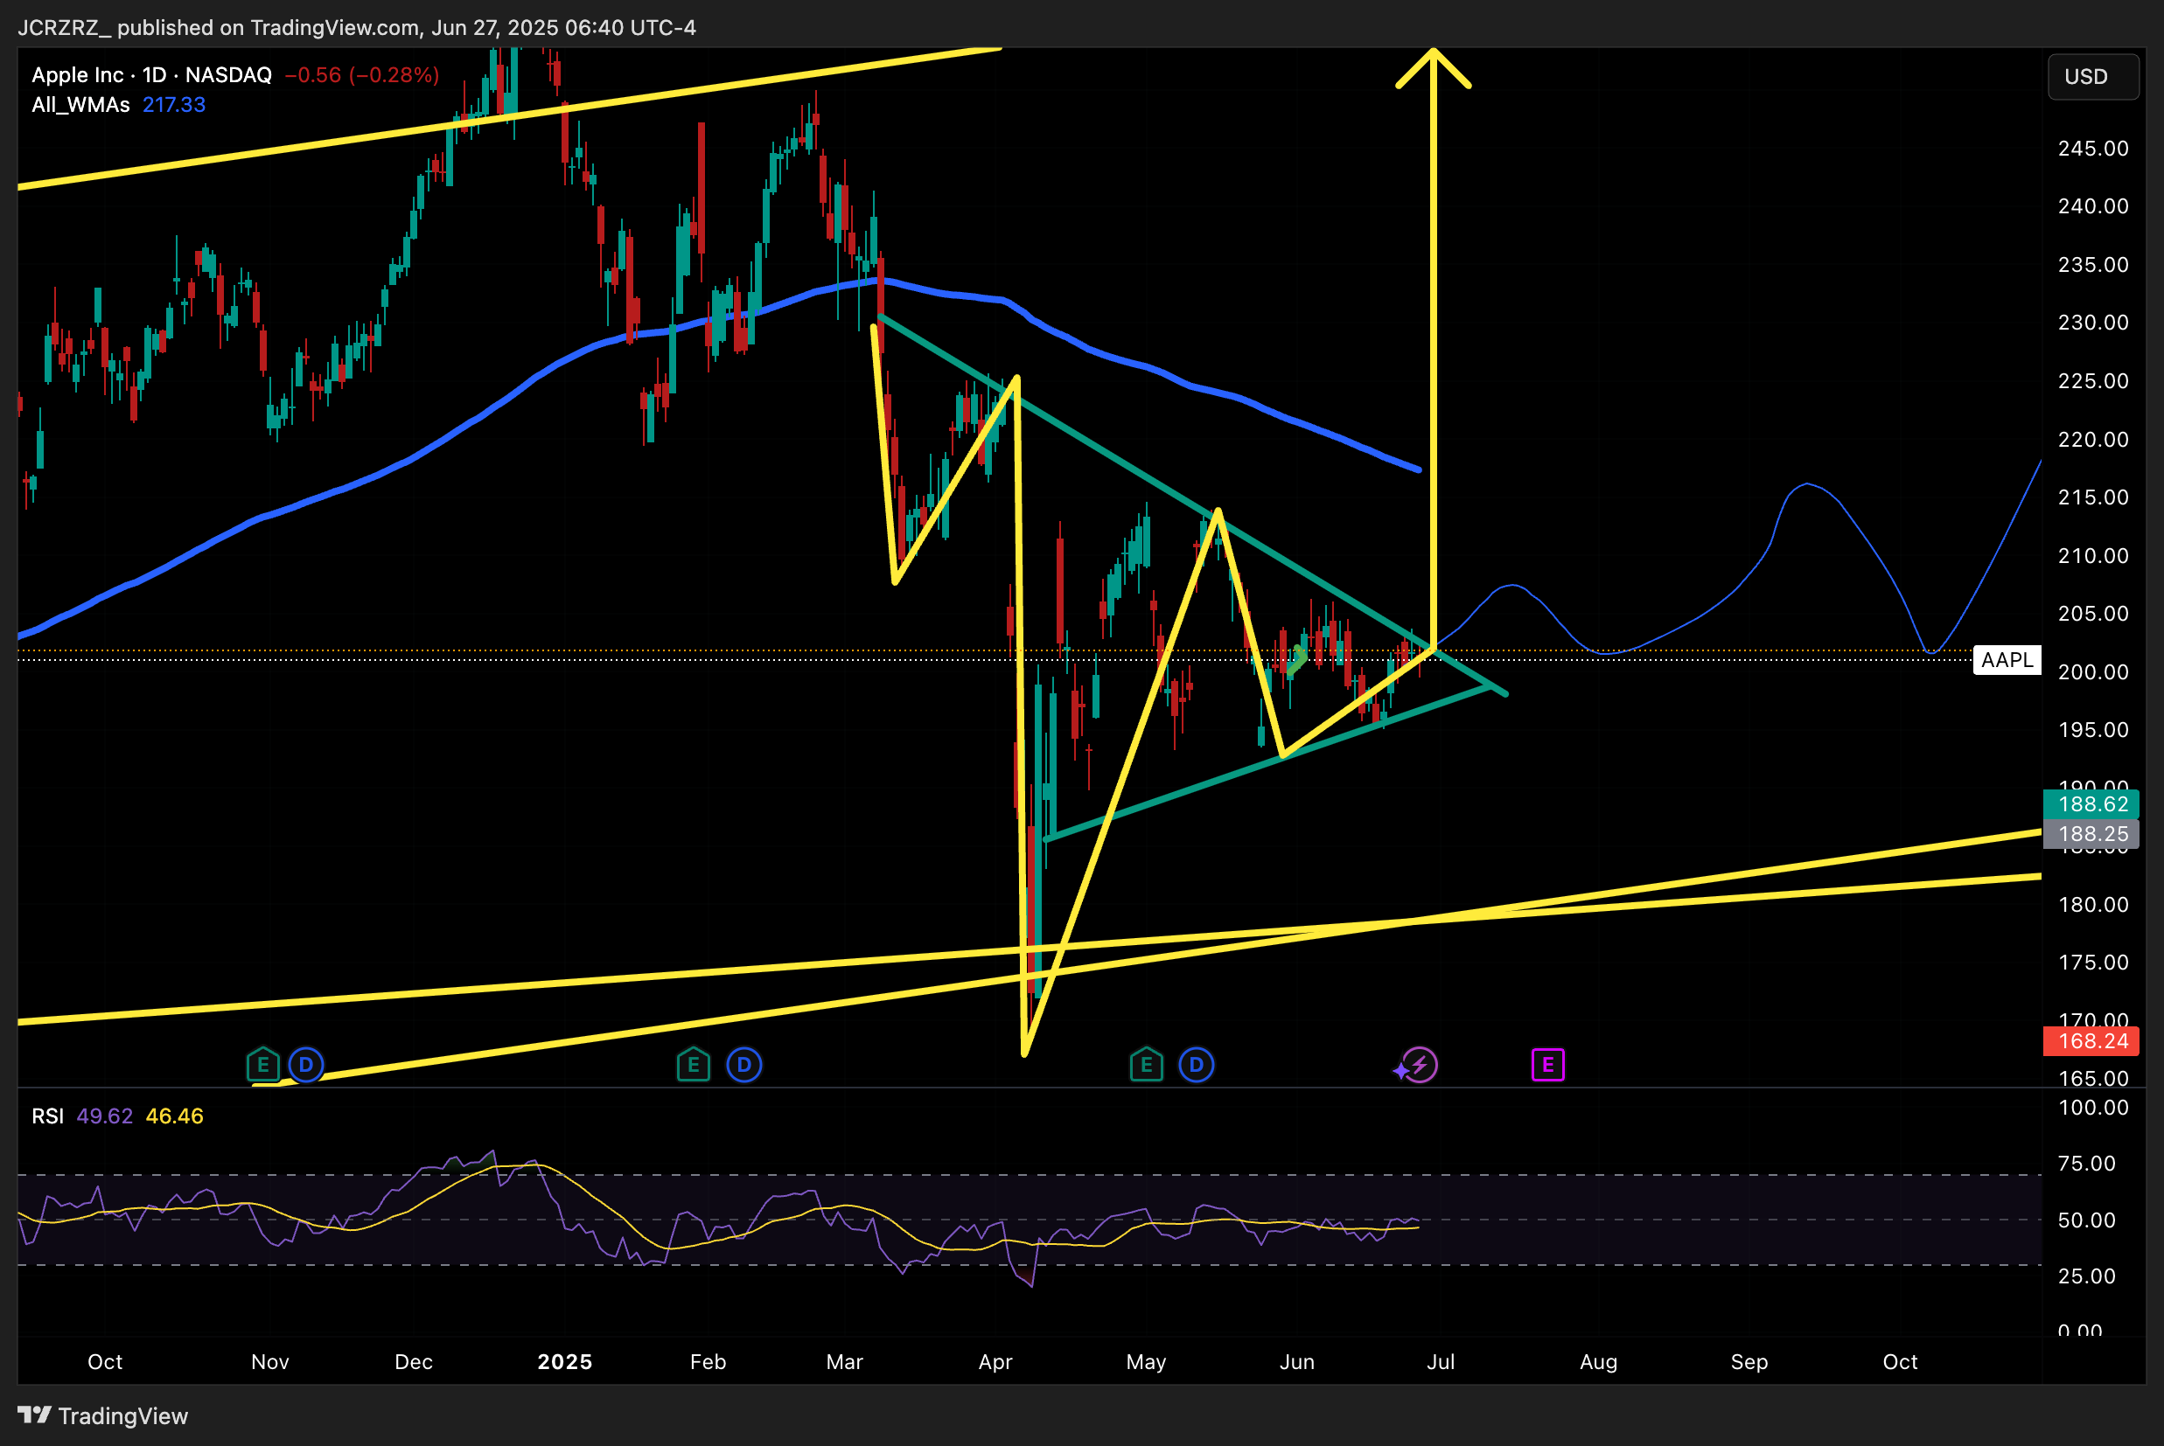Image resolution: width=2164 pixels, height=1446 pixels.
Task: Click the 245.00 price axis label
Action: click(2093, 149)
